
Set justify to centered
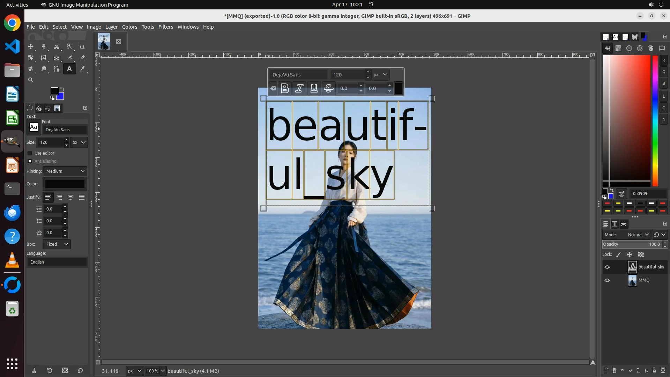pyautogui.click(x=70, y=197)
